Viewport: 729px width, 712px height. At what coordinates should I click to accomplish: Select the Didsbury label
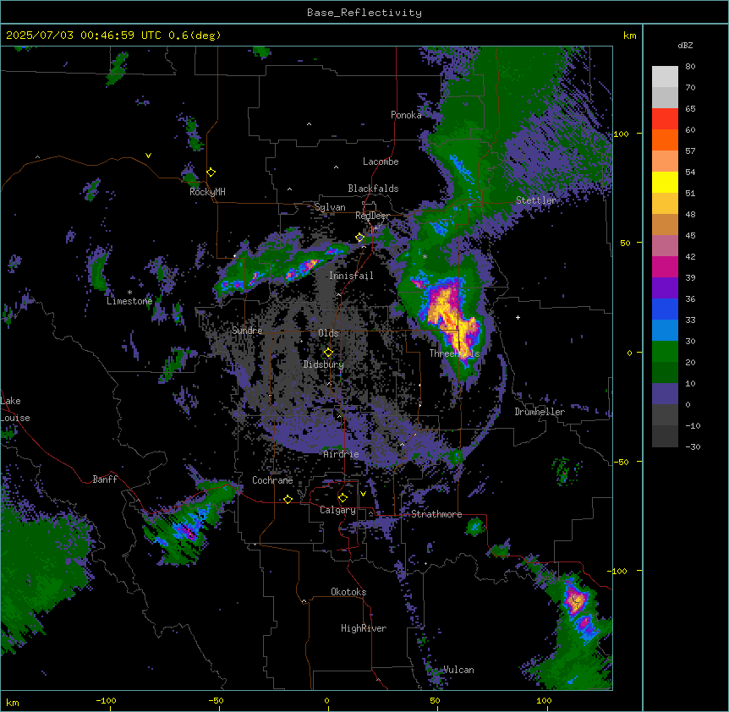click(324, 364)
